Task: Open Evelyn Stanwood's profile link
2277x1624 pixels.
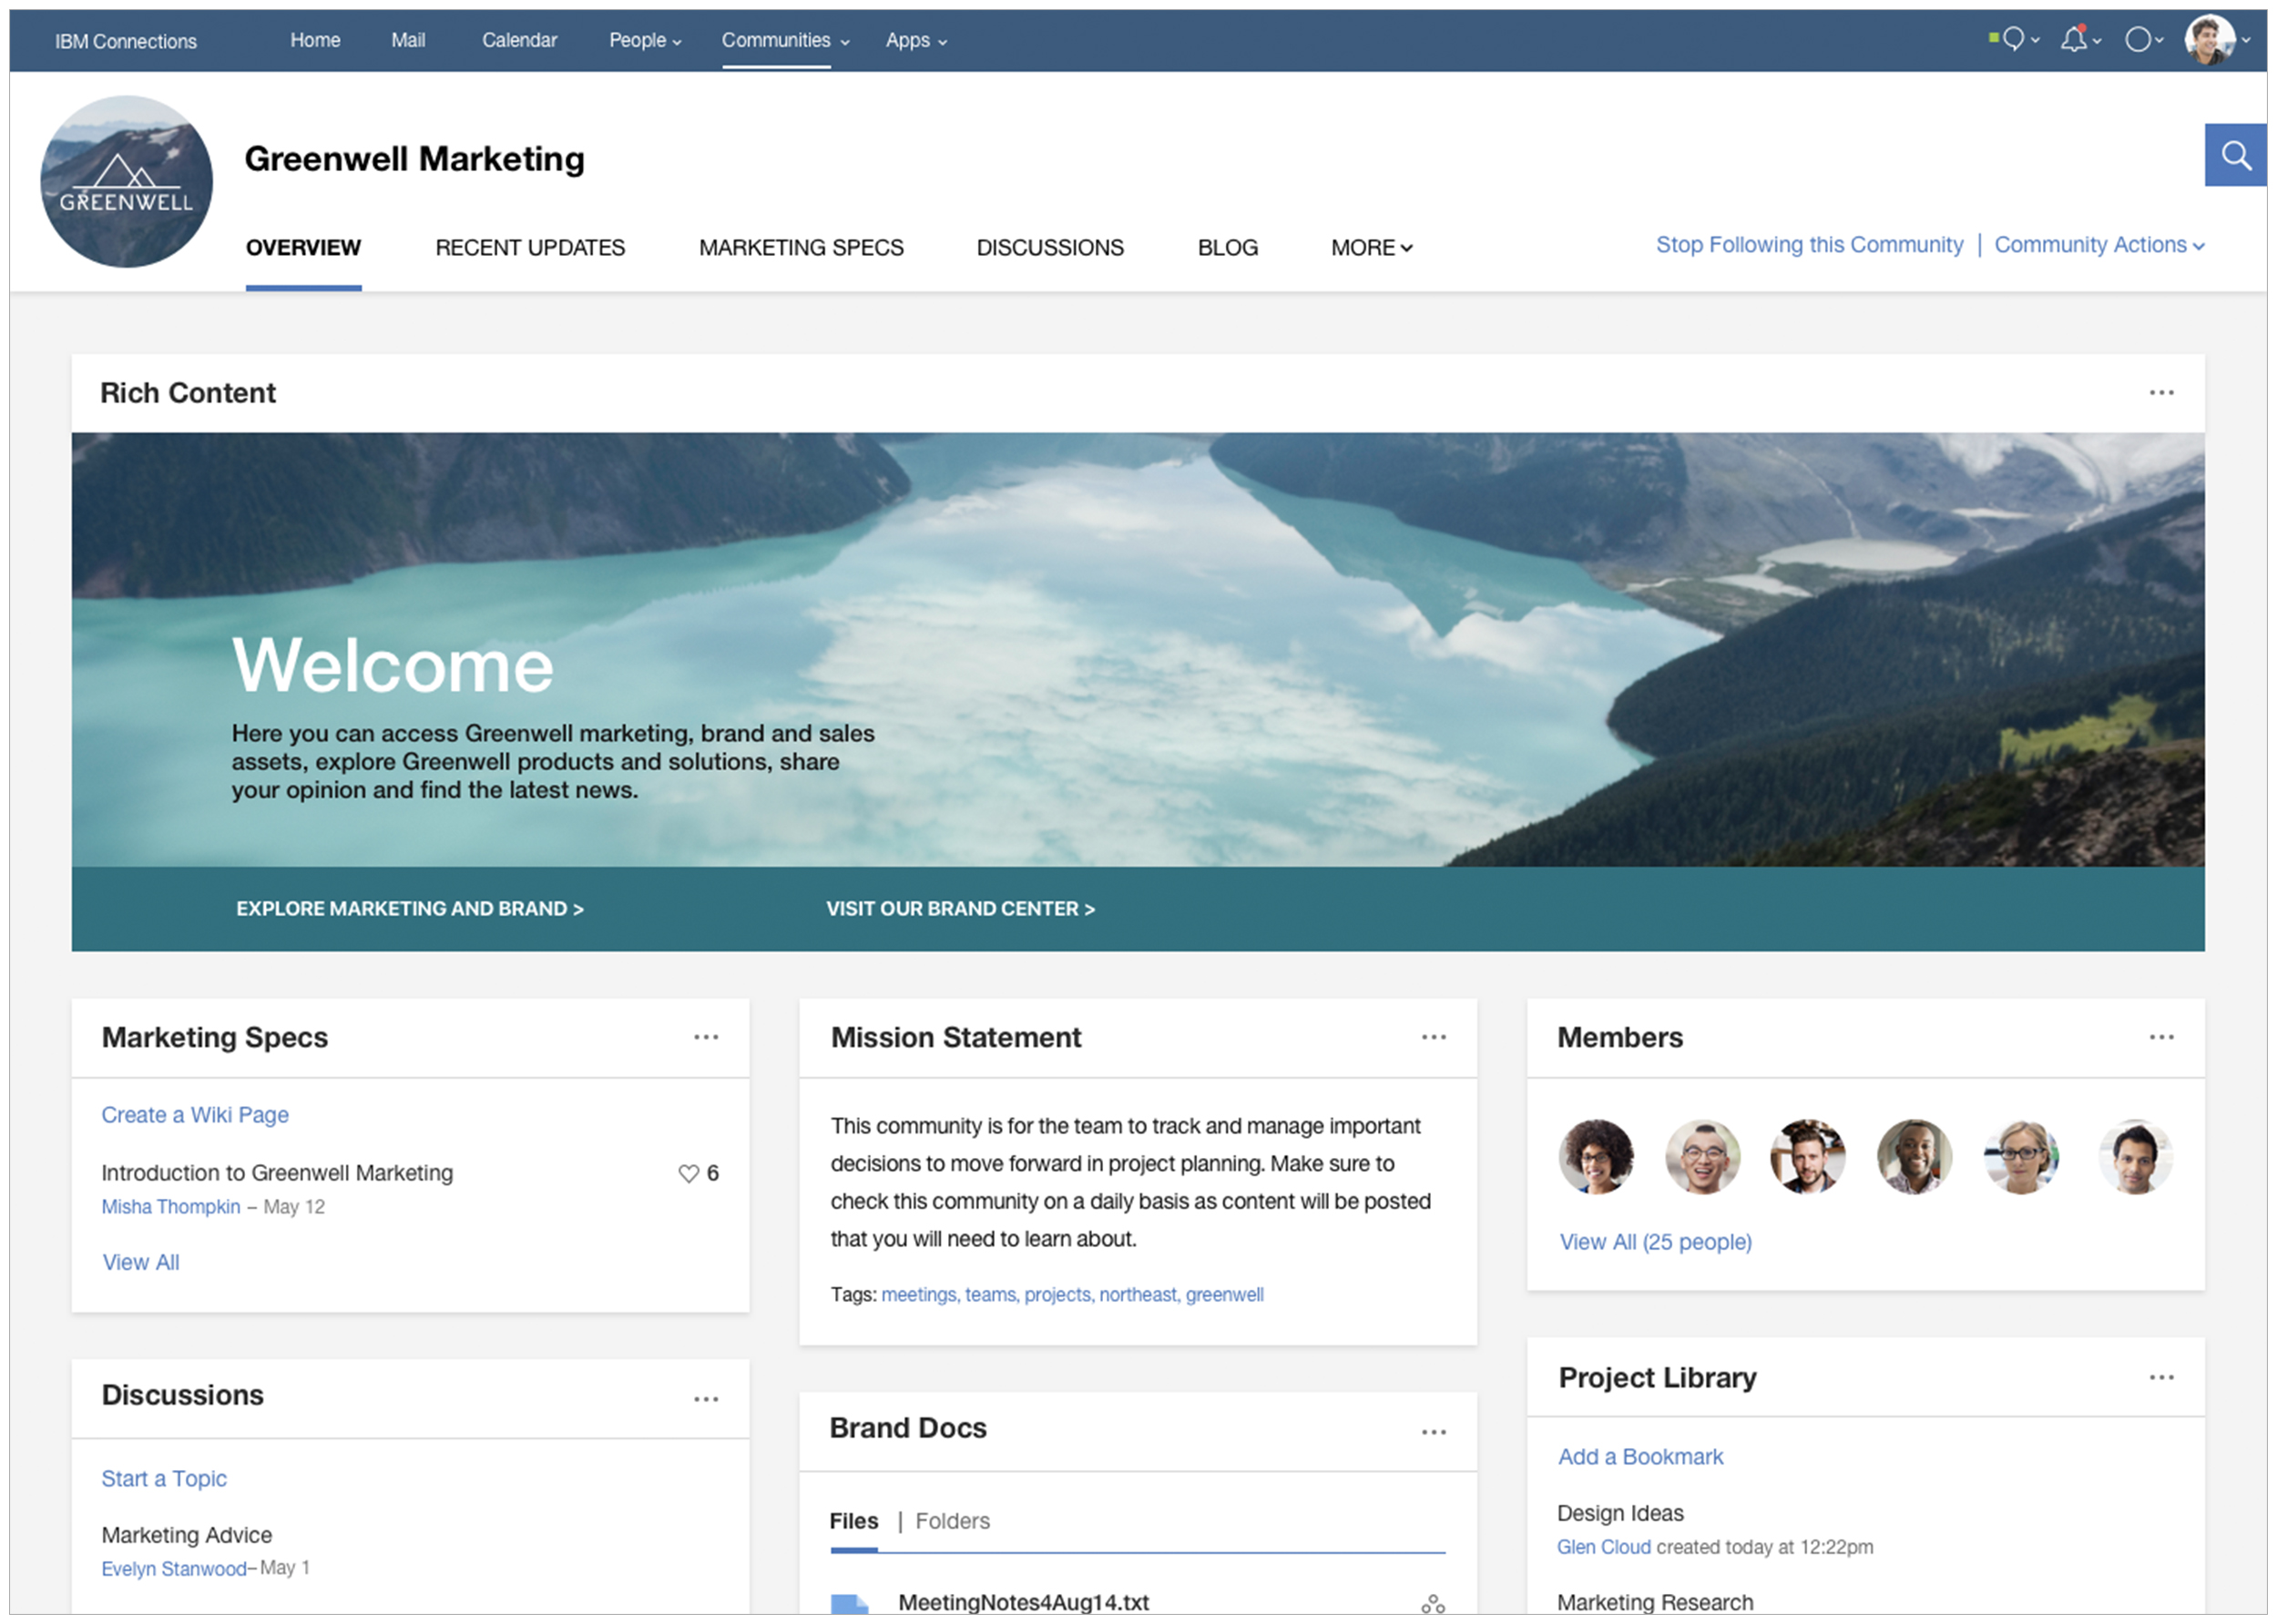Action: coord(174,1569)
